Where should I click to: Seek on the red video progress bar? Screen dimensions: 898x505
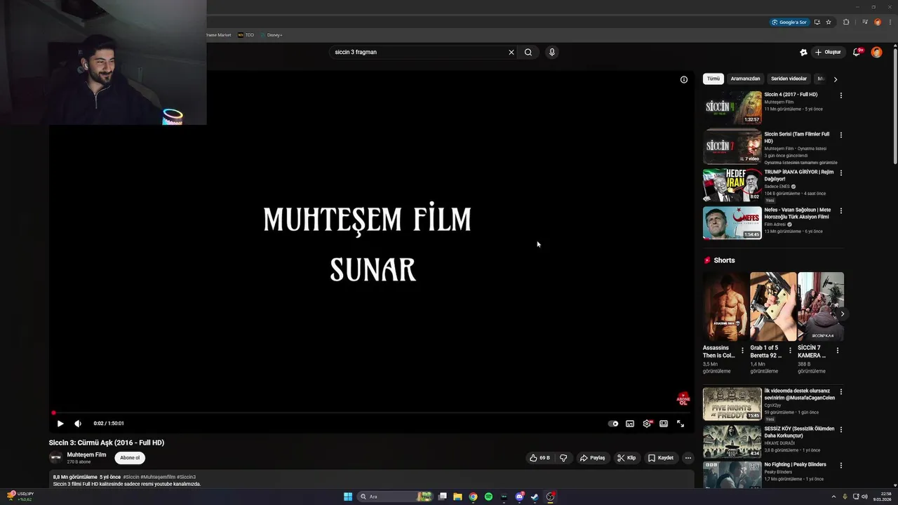(x=371, y=413)
